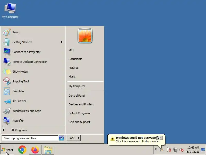
Task: Open Paint from the Start menu icon
Action: click(7, 32)
